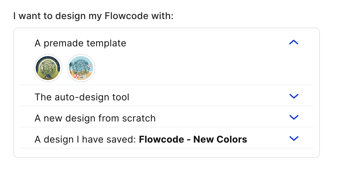Click the campfire below the tent
This screenshot has height=169, width=342.
(48, 78)
